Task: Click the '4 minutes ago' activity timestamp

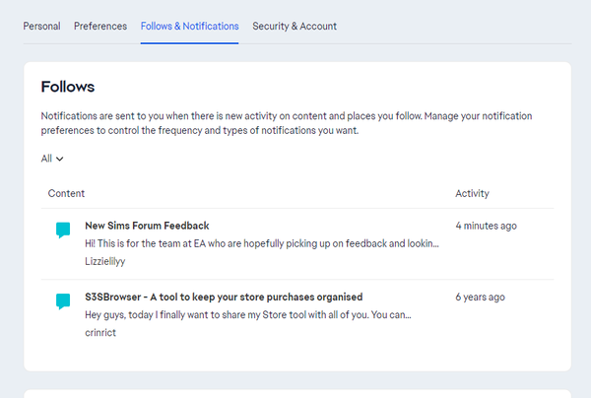Action: tap(486, 226)
